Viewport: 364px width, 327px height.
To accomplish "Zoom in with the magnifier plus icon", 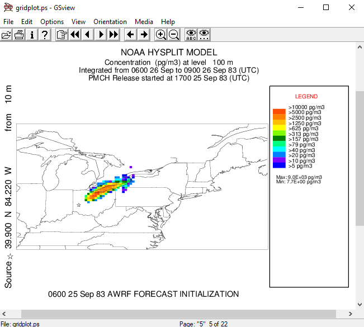I will click(161, 35).
